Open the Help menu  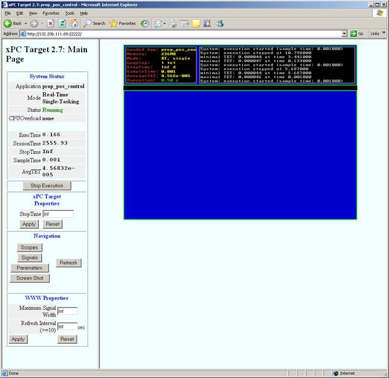click(x=84, y=13)
